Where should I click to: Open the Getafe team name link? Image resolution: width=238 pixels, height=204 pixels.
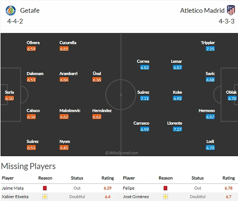(x=30, y=10)
